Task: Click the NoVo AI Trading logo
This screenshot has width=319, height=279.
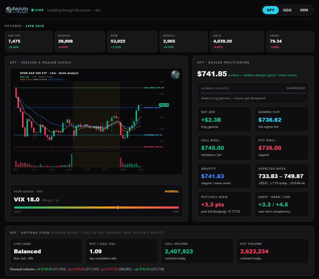Action: 17,10
